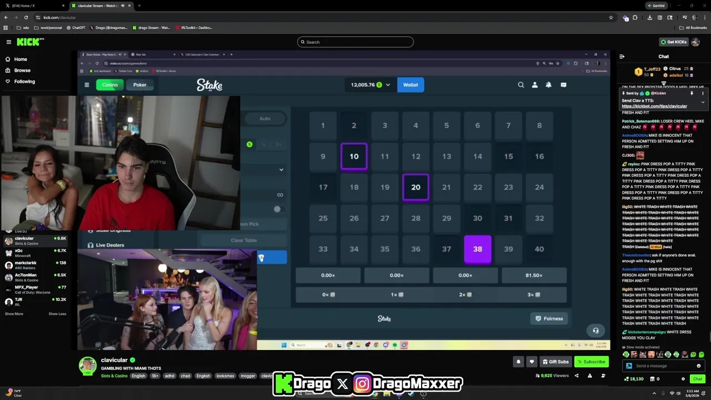Viewport: 711px width, 400px height.
Task: Click the Get KICKs button
Action: (x=673, y=42)
